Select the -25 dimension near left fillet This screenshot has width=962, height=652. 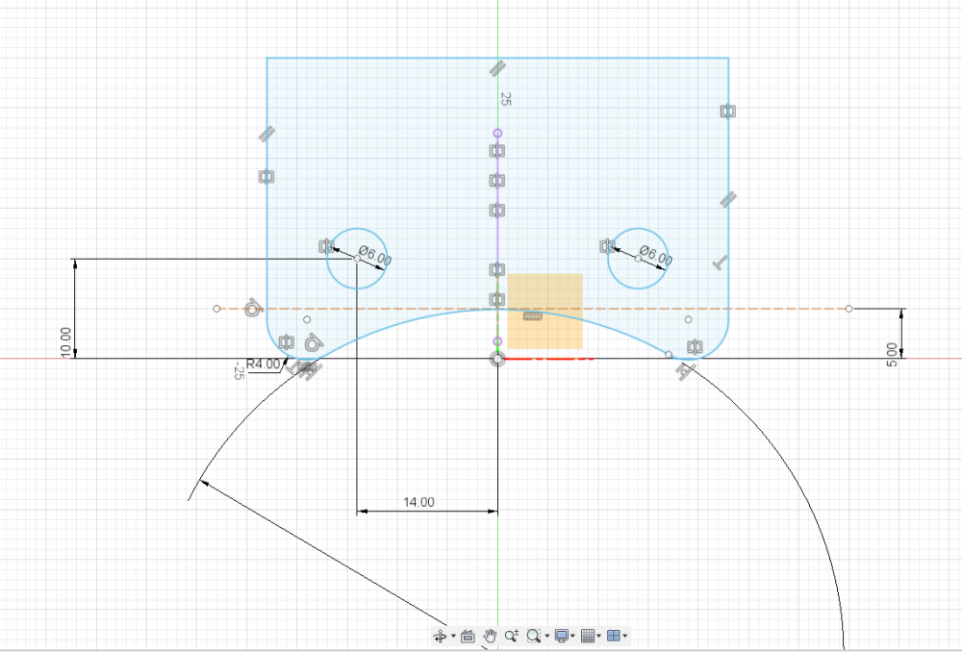(x=240, y=370)
